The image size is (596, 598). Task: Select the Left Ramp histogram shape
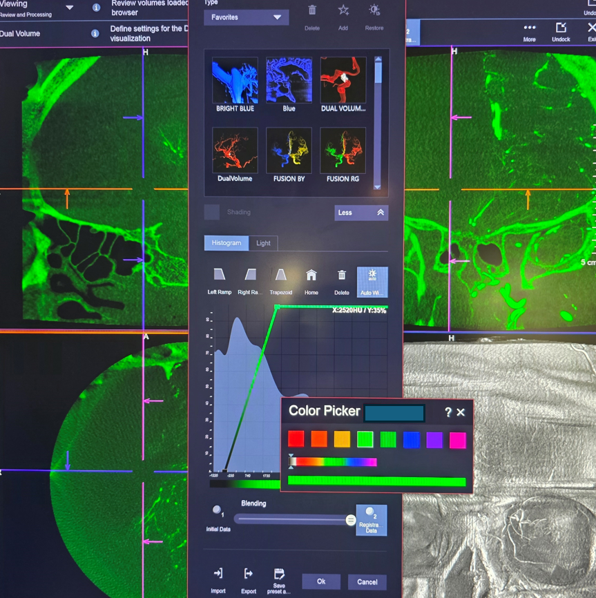coord(220,276)
